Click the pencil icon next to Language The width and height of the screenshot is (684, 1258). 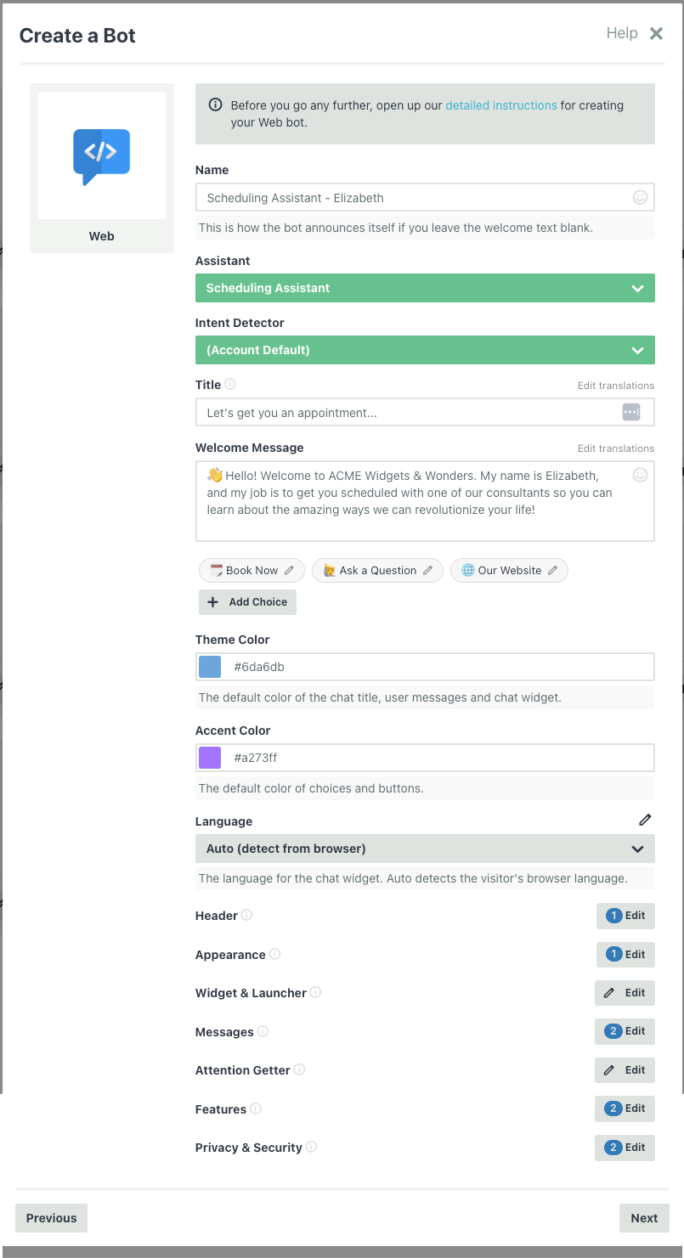[x=645, y=820]
